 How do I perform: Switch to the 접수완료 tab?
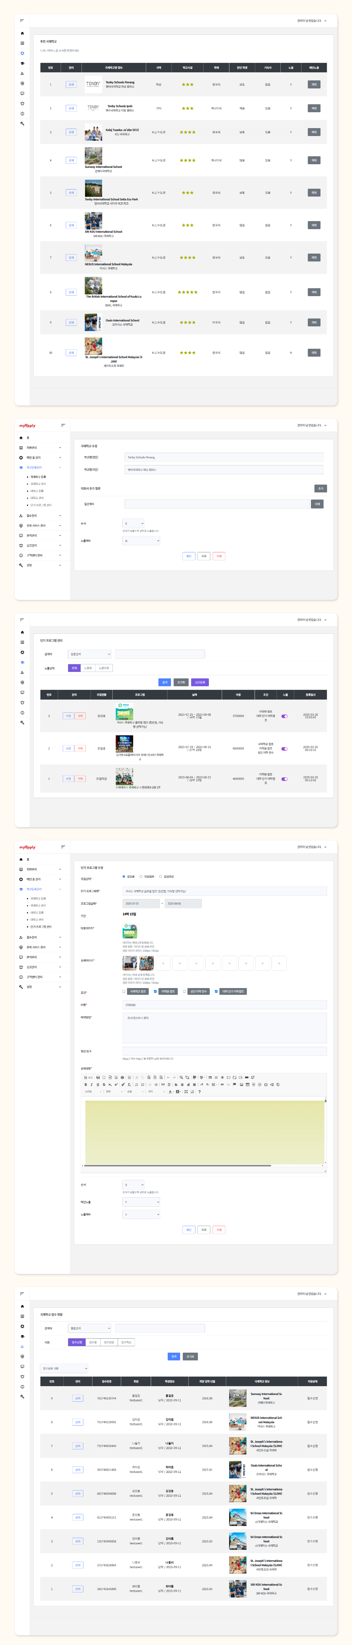[109, 1342]
